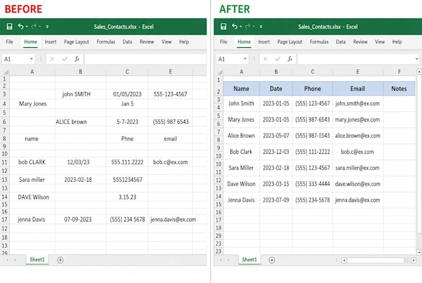422x283 pixels.
Task: Click Select All corner in BEFORE window
Action: point(6,72)
